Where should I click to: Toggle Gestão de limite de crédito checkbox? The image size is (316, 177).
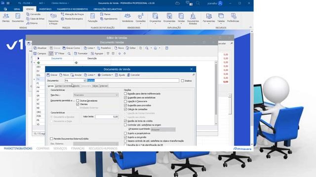(125, 121)
